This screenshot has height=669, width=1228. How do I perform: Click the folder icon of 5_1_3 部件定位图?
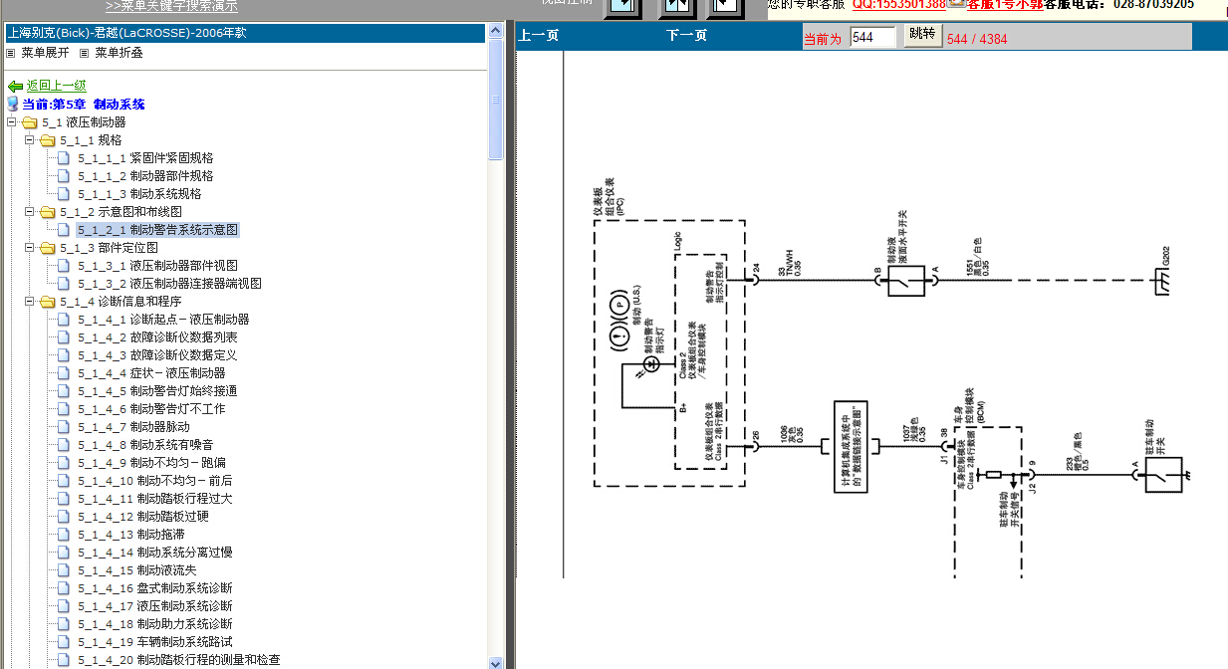(47, 248)
